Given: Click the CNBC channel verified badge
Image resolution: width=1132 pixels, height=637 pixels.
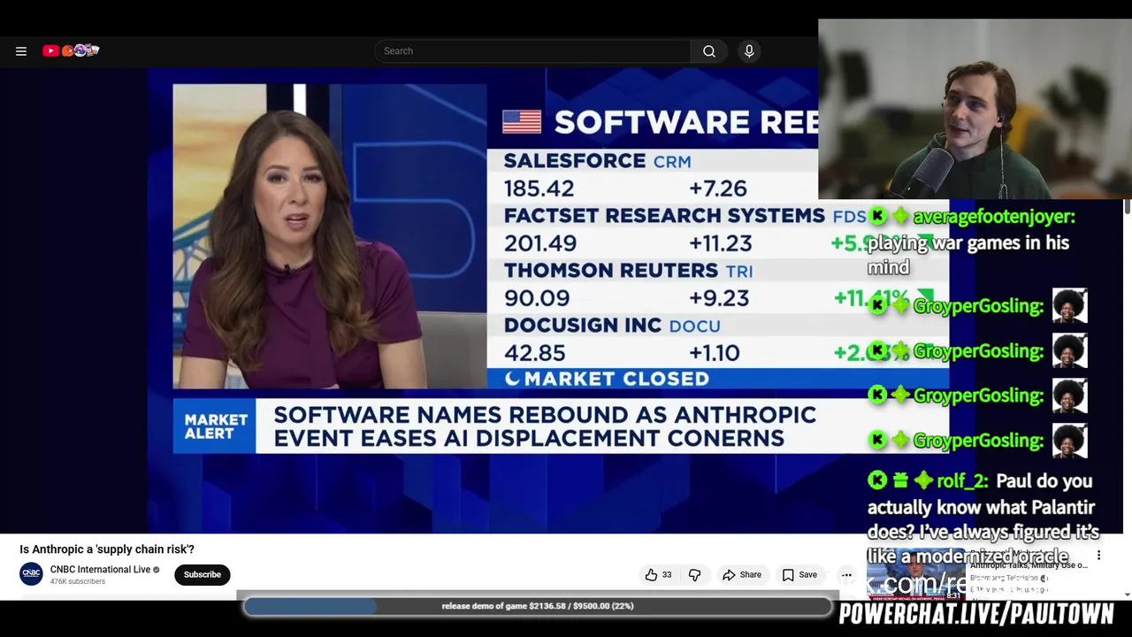Looking at the screenshot, I should pyautogui.click(x=157, y=570).
